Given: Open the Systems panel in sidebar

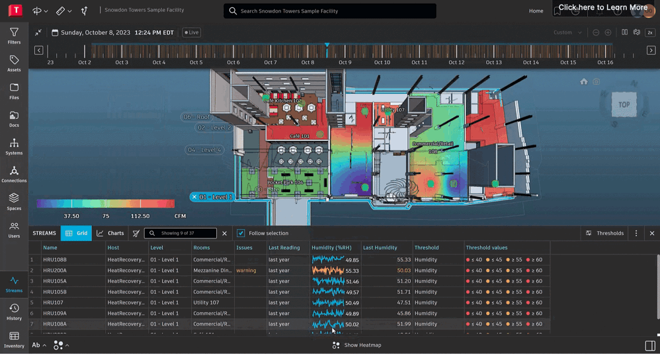Looking at the screenshot, I should click(14, 147).
